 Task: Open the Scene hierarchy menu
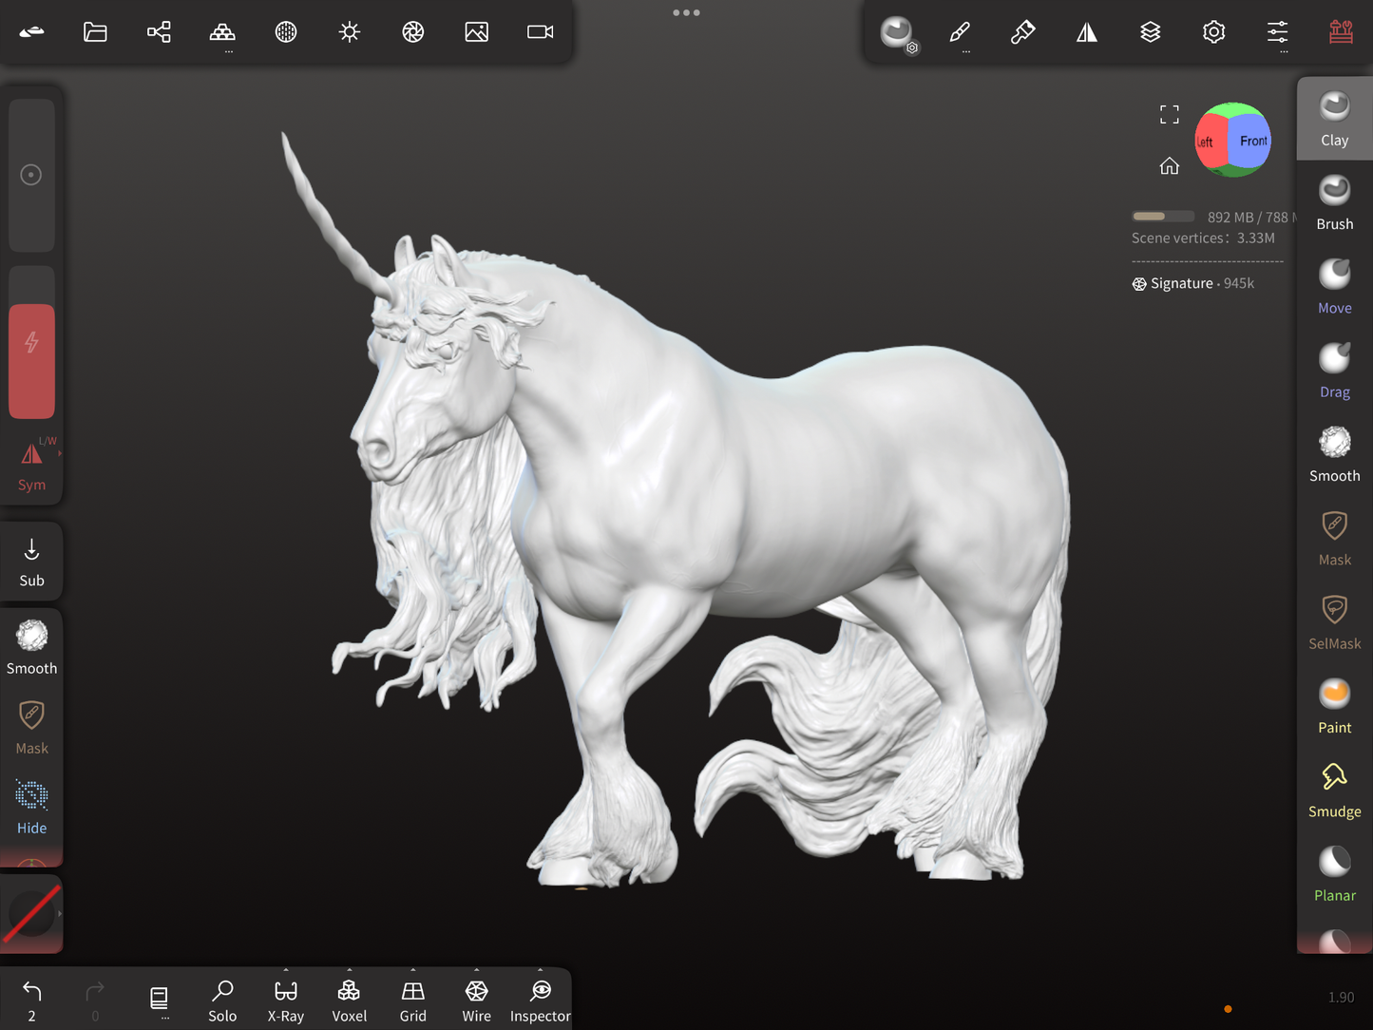(159, 32)
